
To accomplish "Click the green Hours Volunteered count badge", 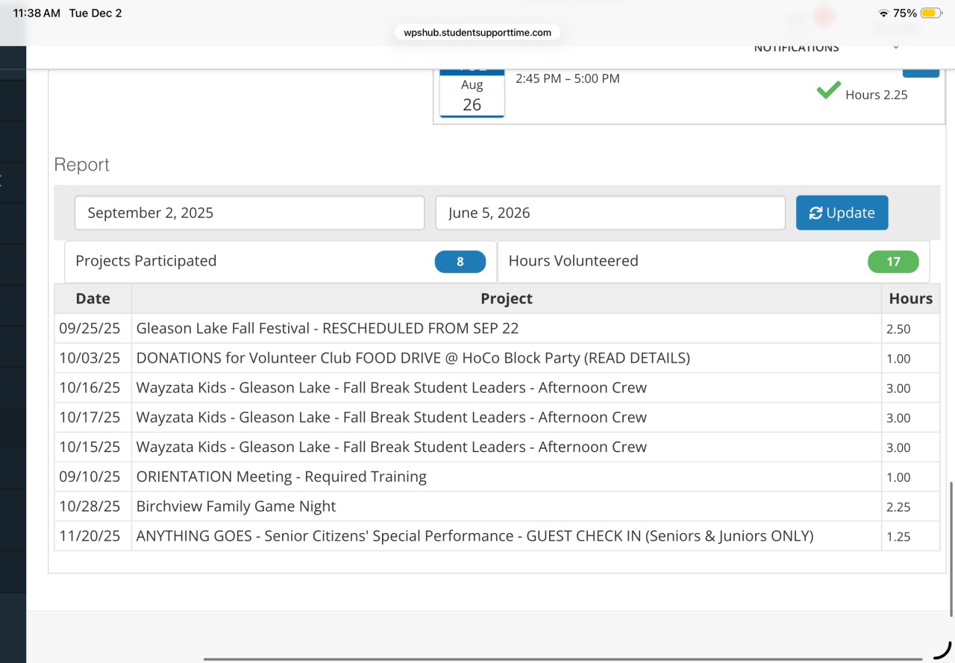I will click(893, 262).
